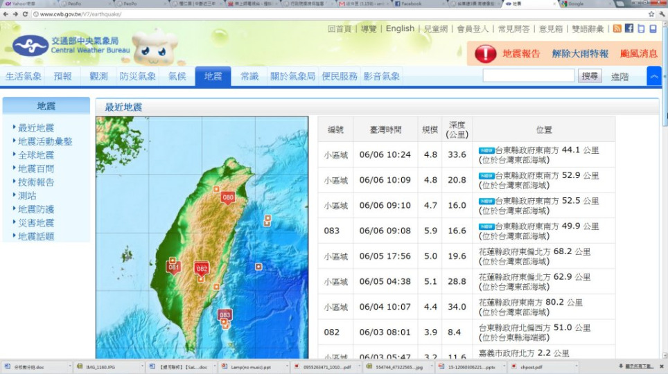Open the English language link
Image resolution: width=668 pixels, height=374 pixels.
point(400,28)
